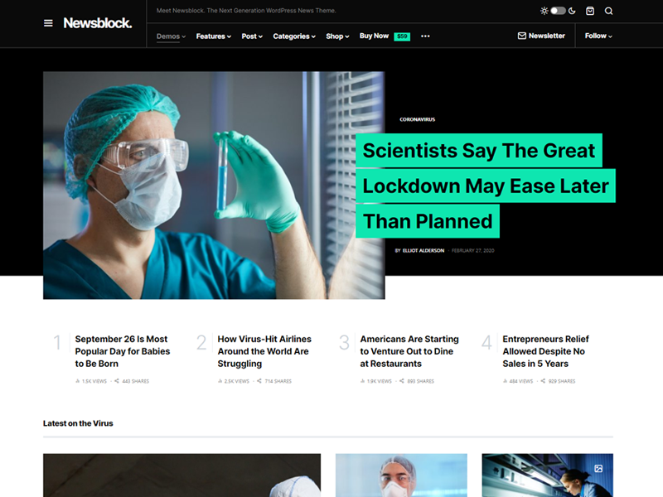This screenshot has width=663, height=497.
Task: Click the gallery icon on the bottom-right thumbnail
Action: coord(598,468)
